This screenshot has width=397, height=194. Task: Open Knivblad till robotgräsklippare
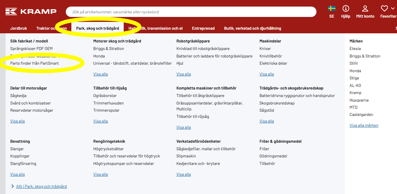pyautogui.click(x=203, y=49)
